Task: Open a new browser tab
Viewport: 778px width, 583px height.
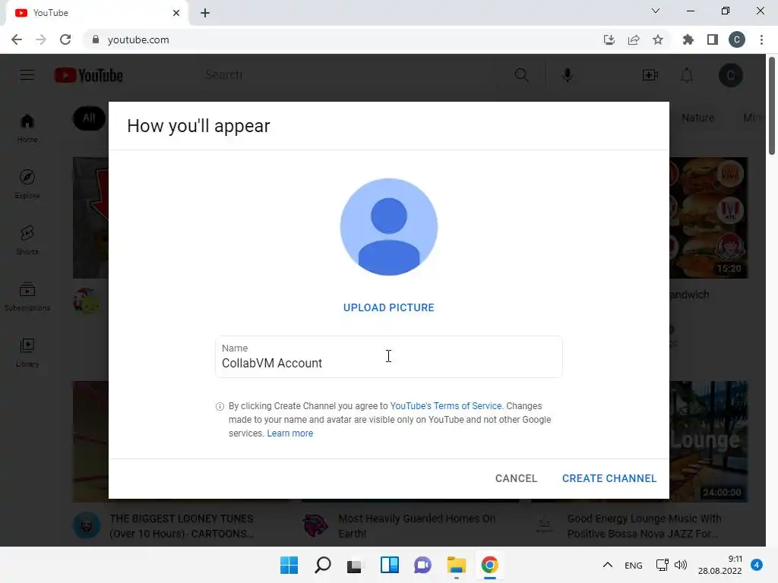Action: pos(205,13)
